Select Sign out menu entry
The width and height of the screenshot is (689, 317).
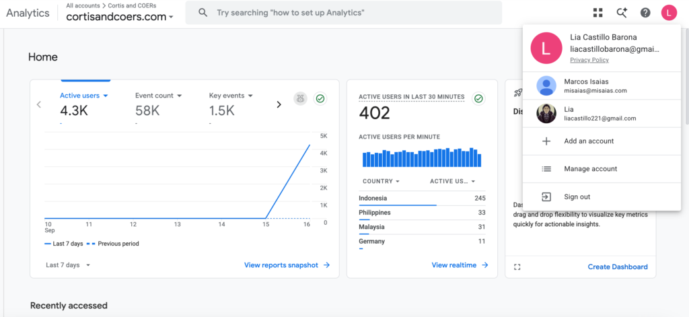tap(602, 197)
